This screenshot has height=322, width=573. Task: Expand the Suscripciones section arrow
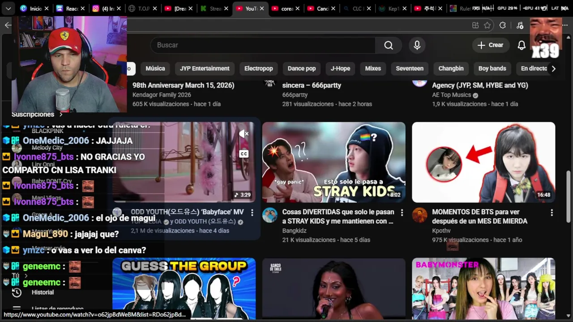60,114
